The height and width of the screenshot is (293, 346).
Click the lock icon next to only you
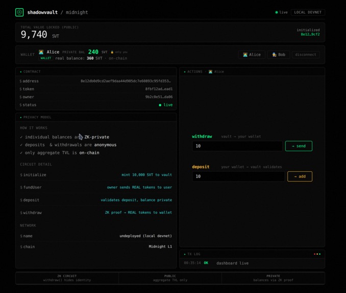pyautogui.click(x=112, y=52)
